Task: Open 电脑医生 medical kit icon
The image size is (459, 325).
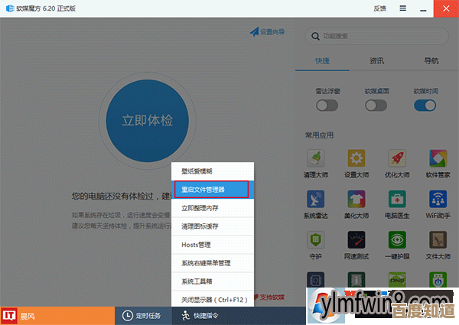Action: [396, 200]
